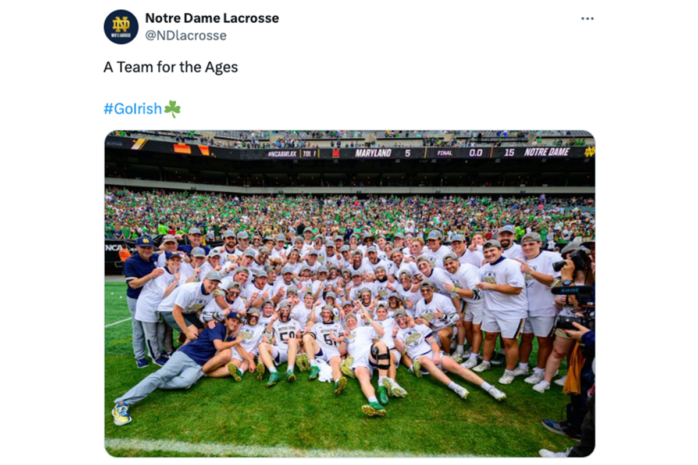The width and height of the screenshot is (698, 465).
Task: Click the yellow and blue sneaker in front
Action: point(122,413)
